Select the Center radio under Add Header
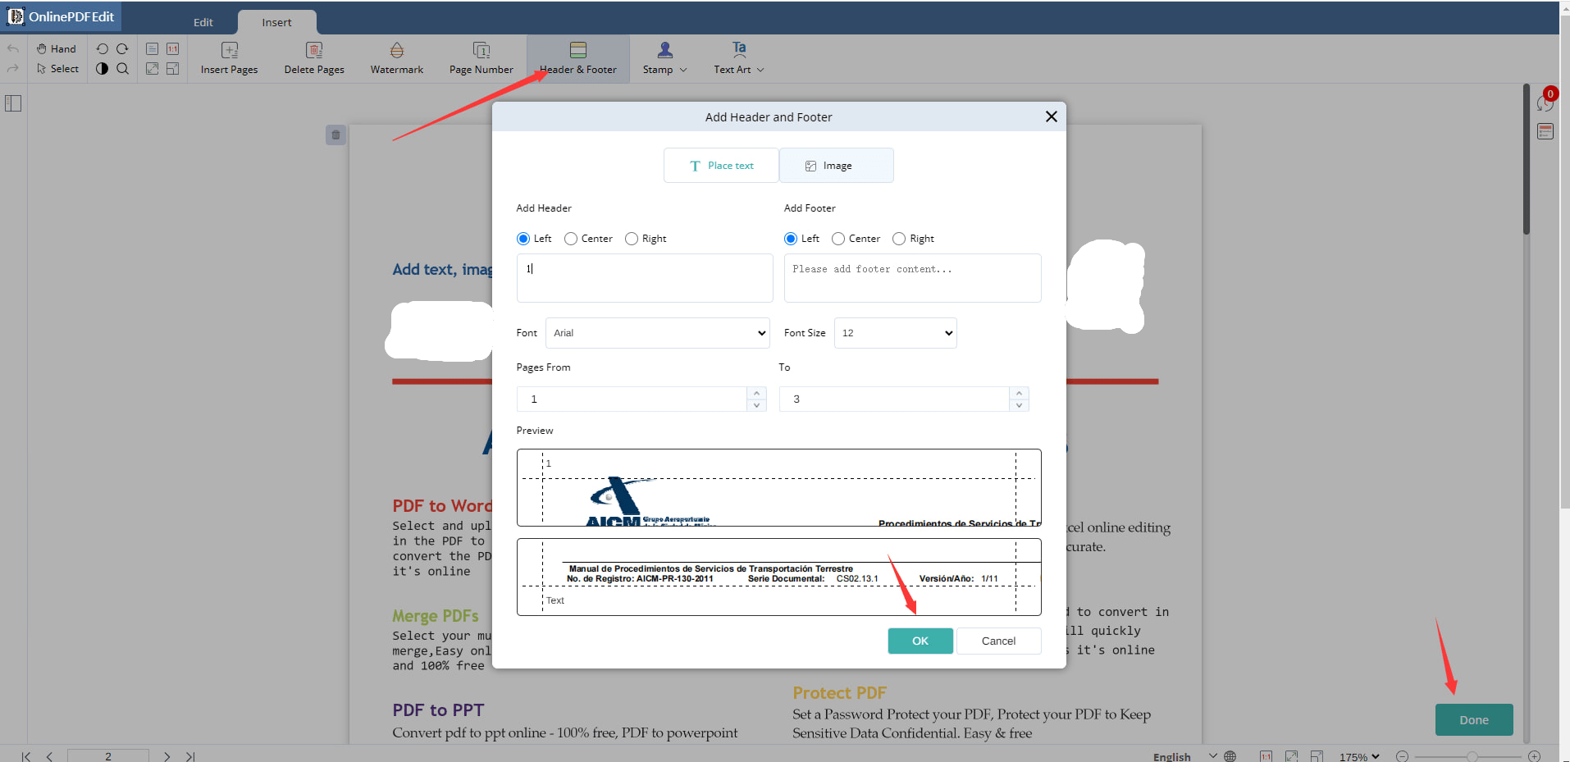Viewport: 1570px width, 762px height. click(571, 238)
